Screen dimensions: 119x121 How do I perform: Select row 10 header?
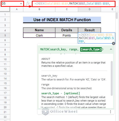(5, 59)
